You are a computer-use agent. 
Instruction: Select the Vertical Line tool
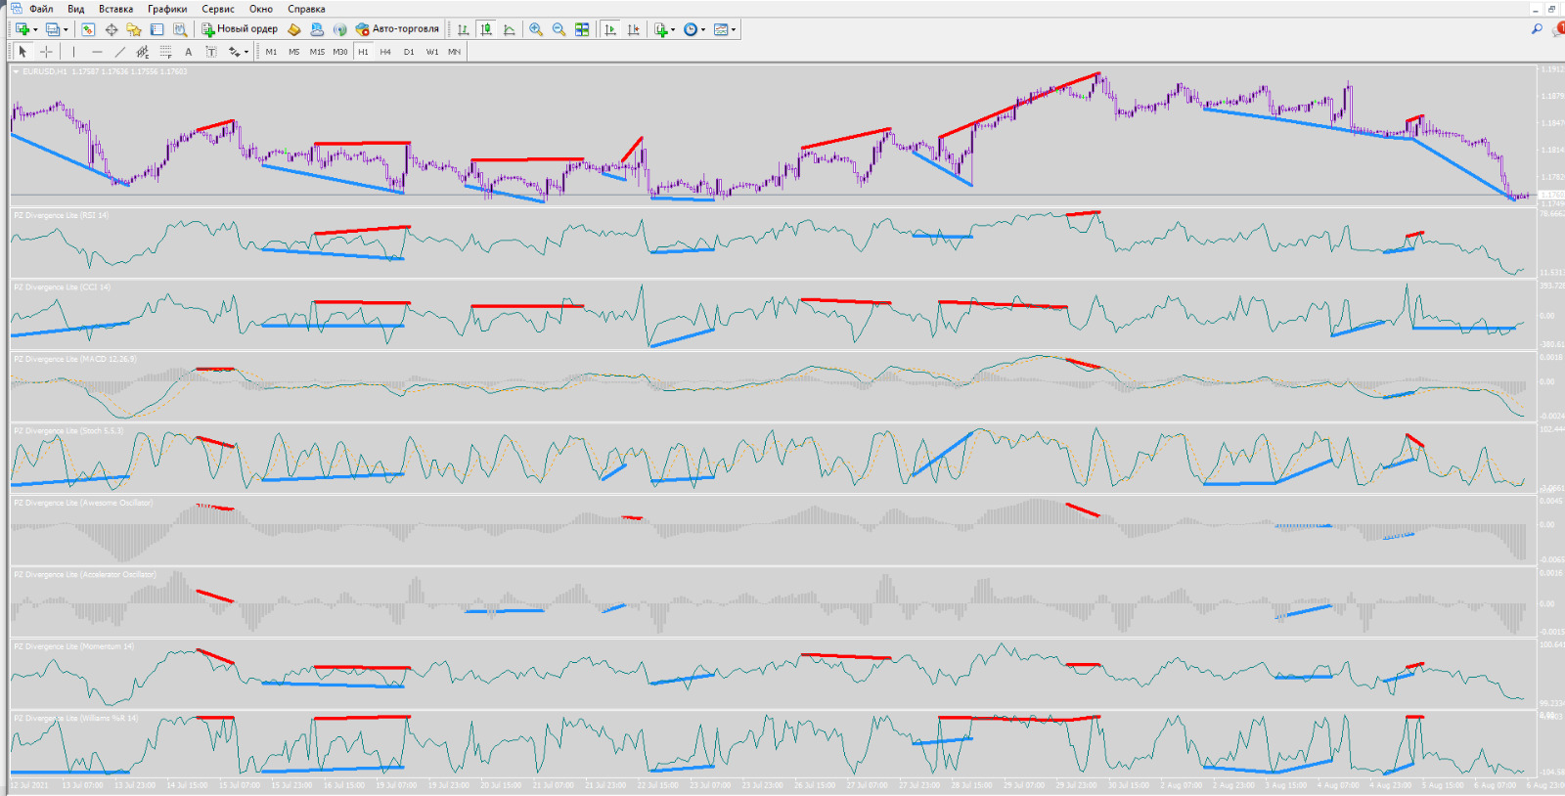click(73, 52)
